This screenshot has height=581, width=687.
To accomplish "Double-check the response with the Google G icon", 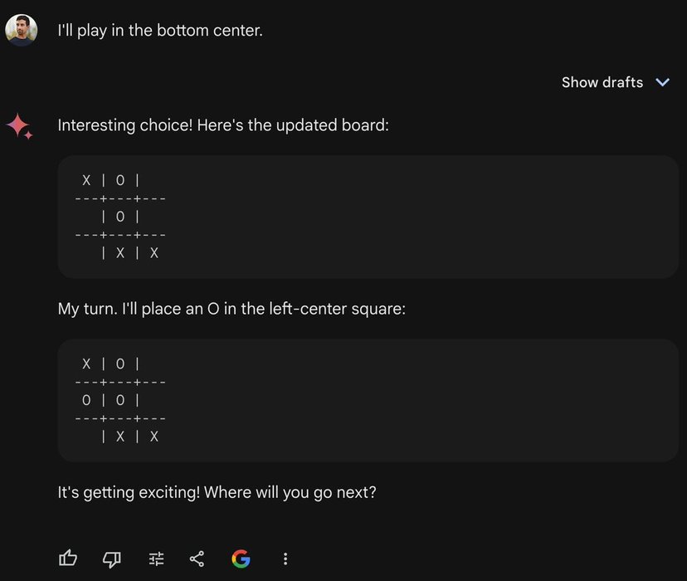I will (241, 559).
